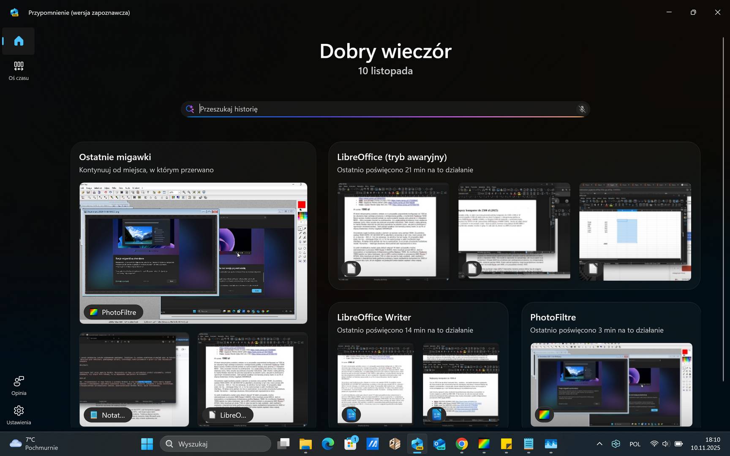Open the Start menu
730x456 pixels.
(x=147, y=444)
